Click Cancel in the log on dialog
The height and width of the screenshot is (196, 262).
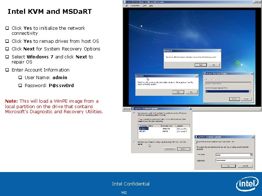pos(245,166)
